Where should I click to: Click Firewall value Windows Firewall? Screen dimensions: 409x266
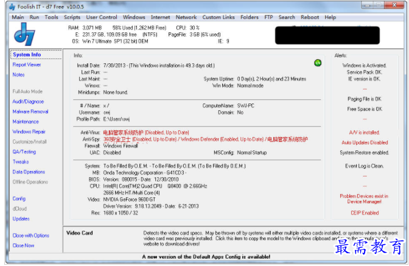121,145
